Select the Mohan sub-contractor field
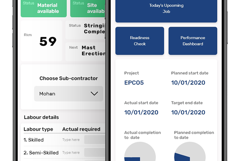241x161 pixels. 69,94
